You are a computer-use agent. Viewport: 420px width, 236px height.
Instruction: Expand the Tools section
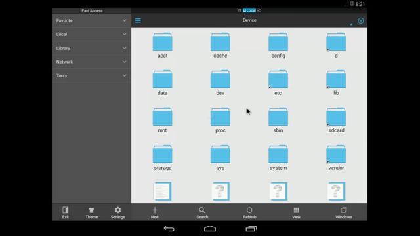tap(92, 76)
